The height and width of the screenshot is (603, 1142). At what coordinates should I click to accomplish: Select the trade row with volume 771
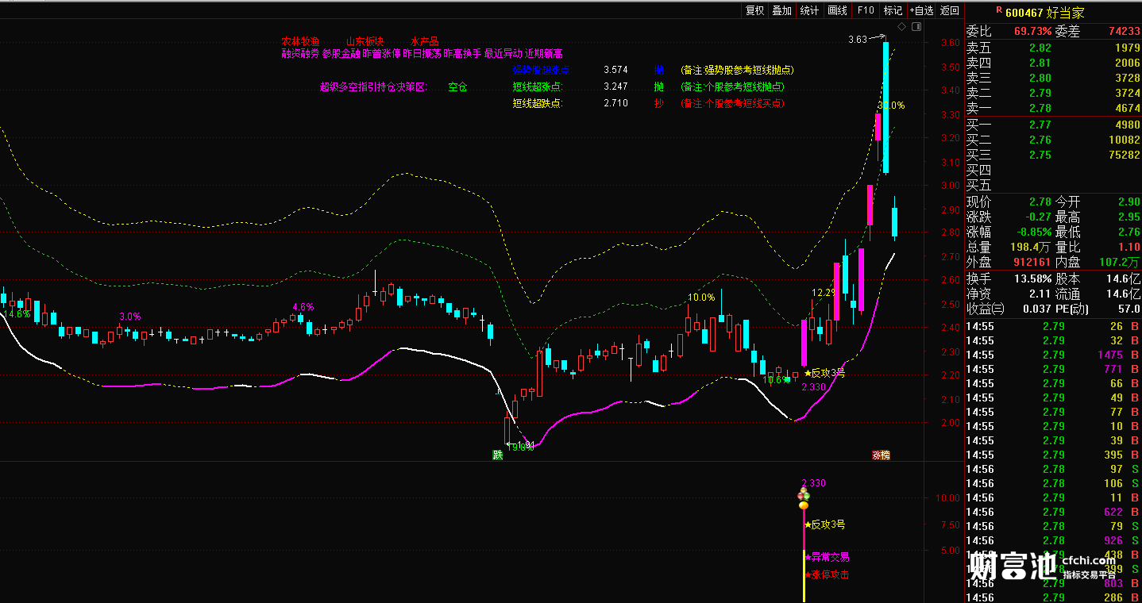(x=1052, y=369)
